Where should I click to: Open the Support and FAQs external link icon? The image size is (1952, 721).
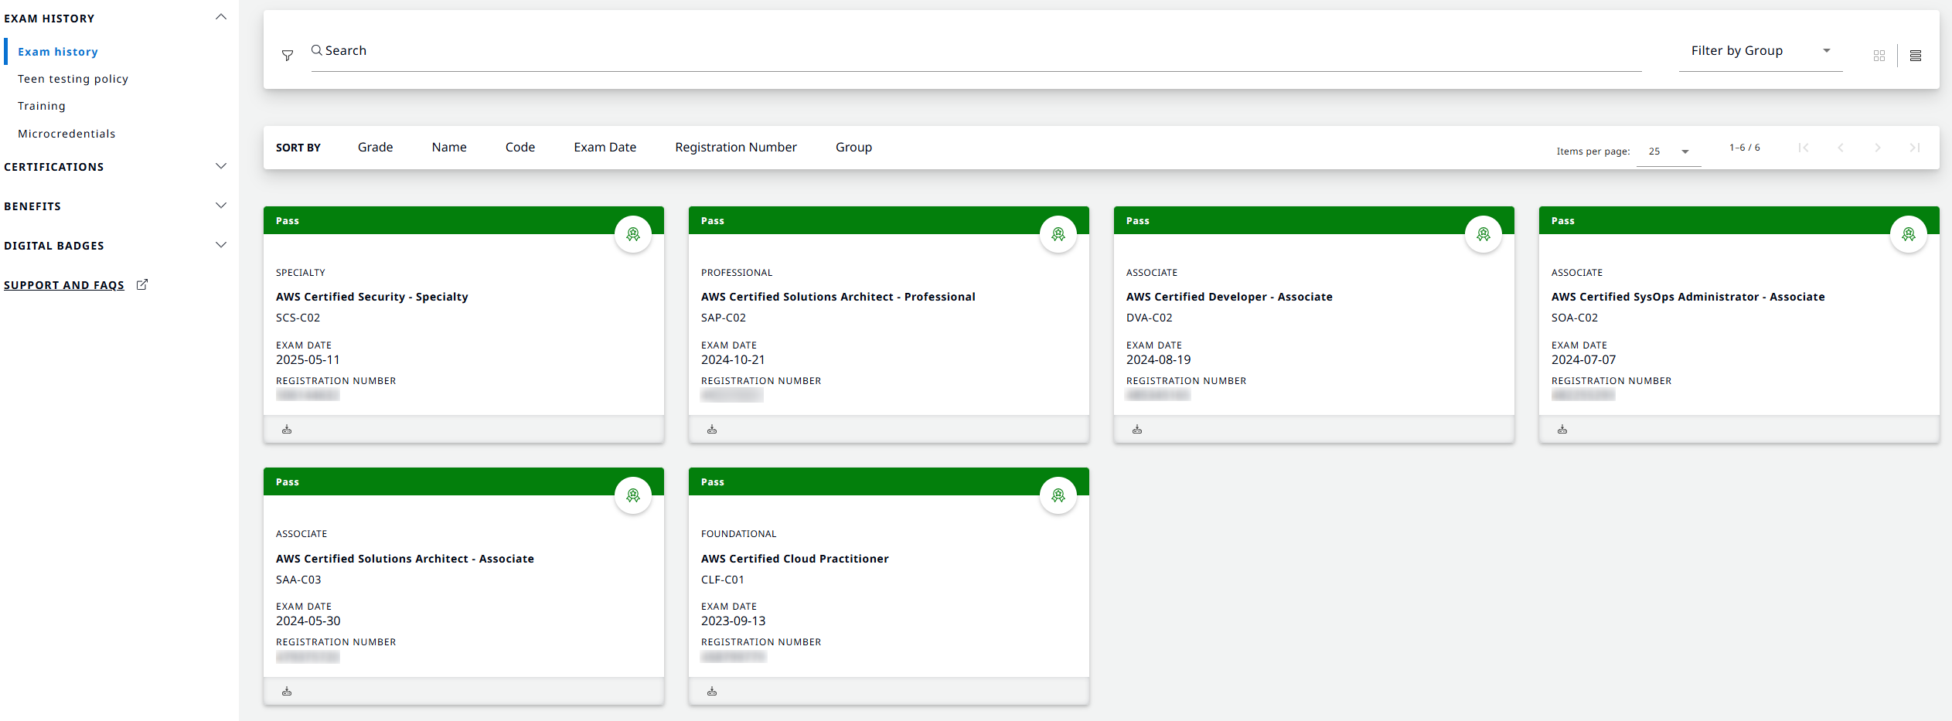(x=142, y=284)
